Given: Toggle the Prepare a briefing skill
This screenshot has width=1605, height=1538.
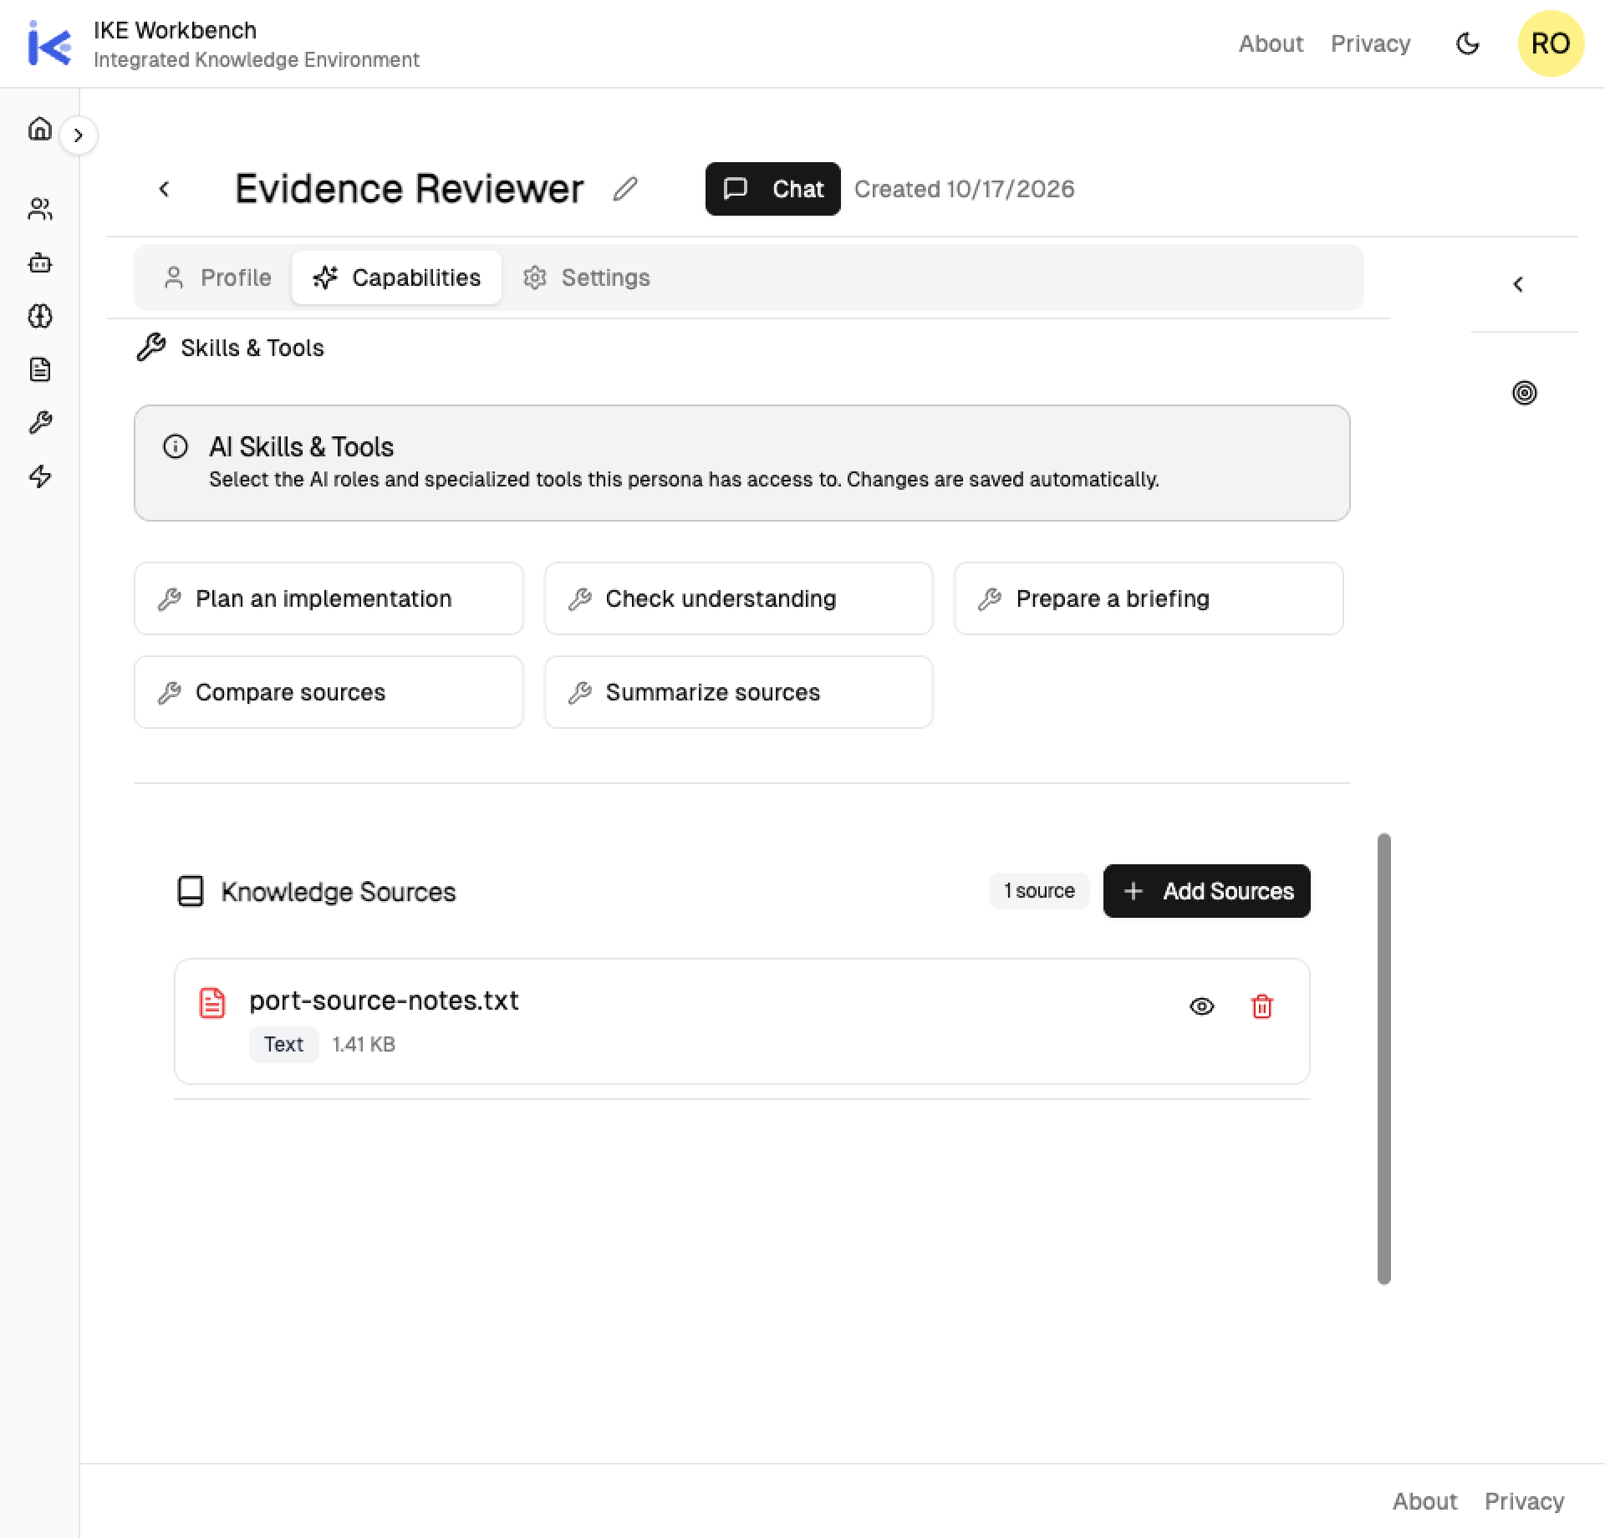Looking at the screenshot, I should click(x=1149, y=598).
